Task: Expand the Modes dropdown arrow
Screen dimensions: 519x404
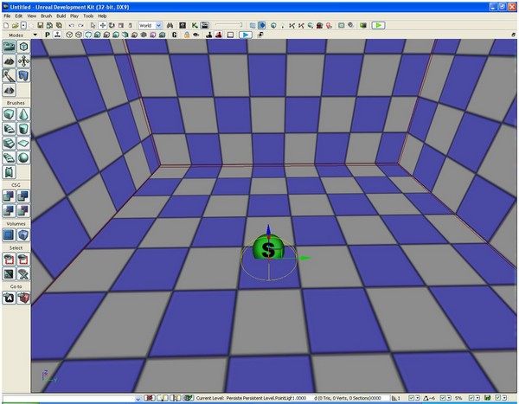Action: tap(35, 35)
